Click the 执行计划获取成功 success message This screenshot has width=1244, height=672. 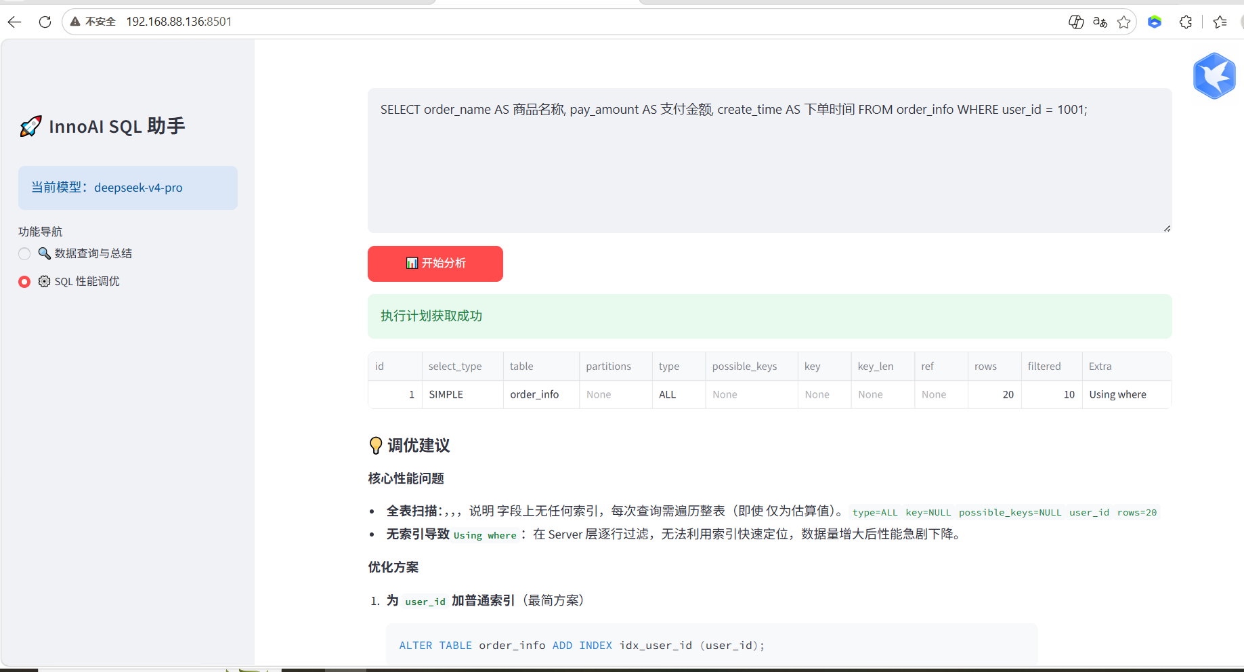[x=769, y=316]
